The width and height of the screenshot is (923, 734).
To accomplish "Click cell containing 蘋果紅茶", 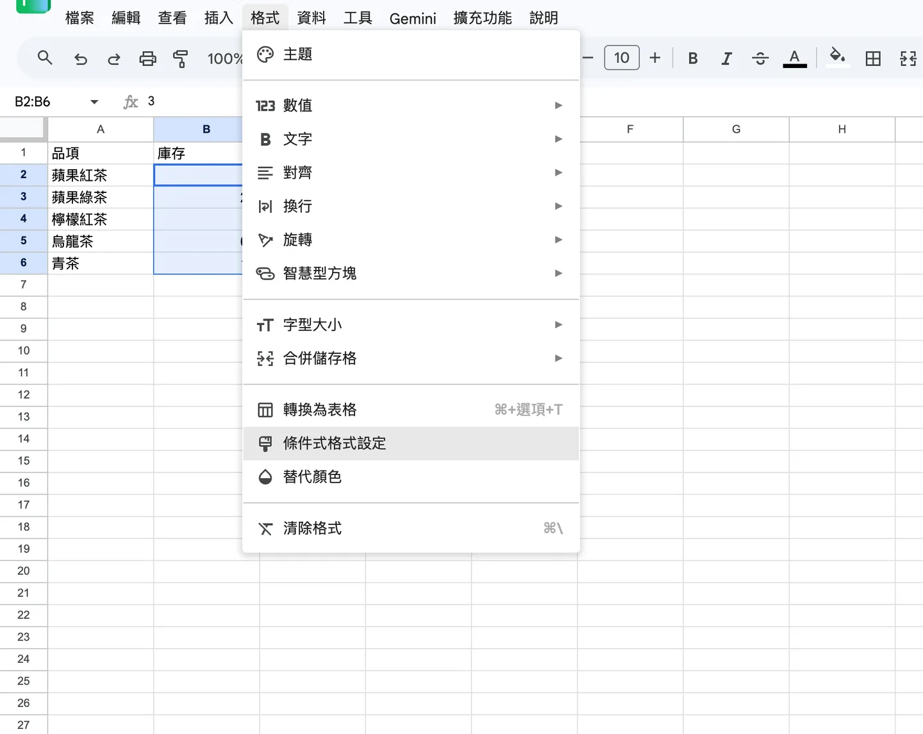I will click(101, 175).
